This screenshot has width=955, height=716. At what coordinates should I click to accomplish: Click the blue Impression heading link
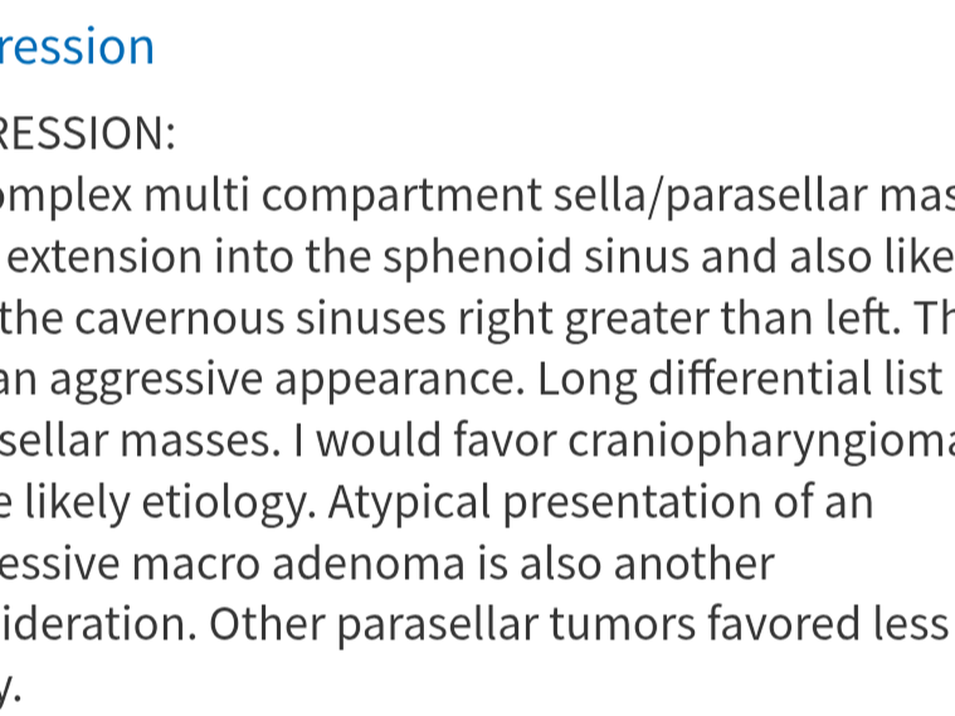click(76, 47)
